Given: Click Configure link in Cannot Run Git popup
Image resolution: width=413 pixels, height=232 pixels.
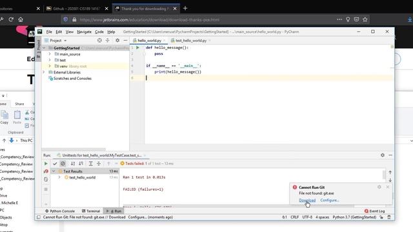Looking at the screenshot, I should pyautogui.click(x=330, y=200).
